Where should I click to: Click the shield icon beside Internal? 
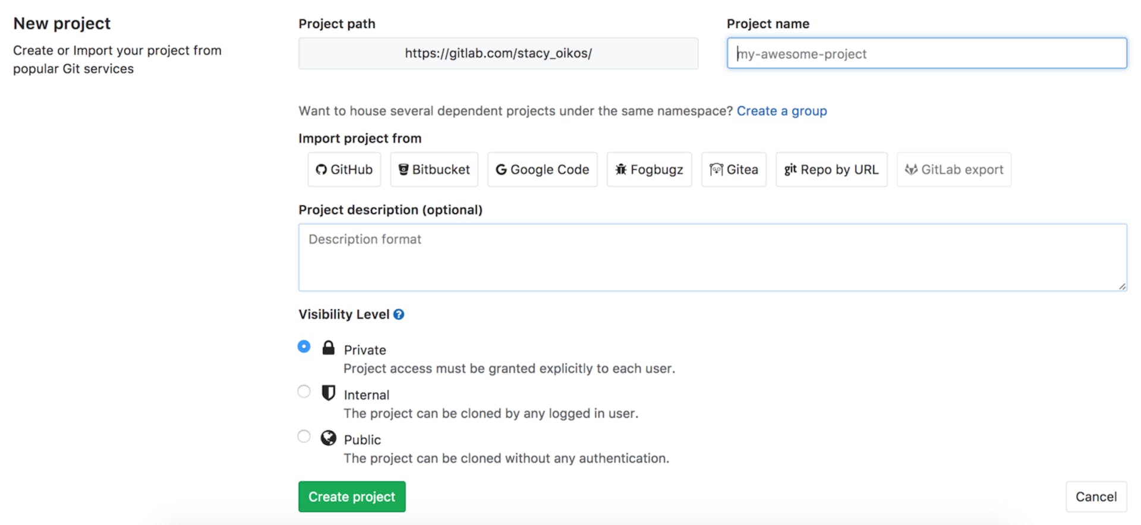coord(329,393)
